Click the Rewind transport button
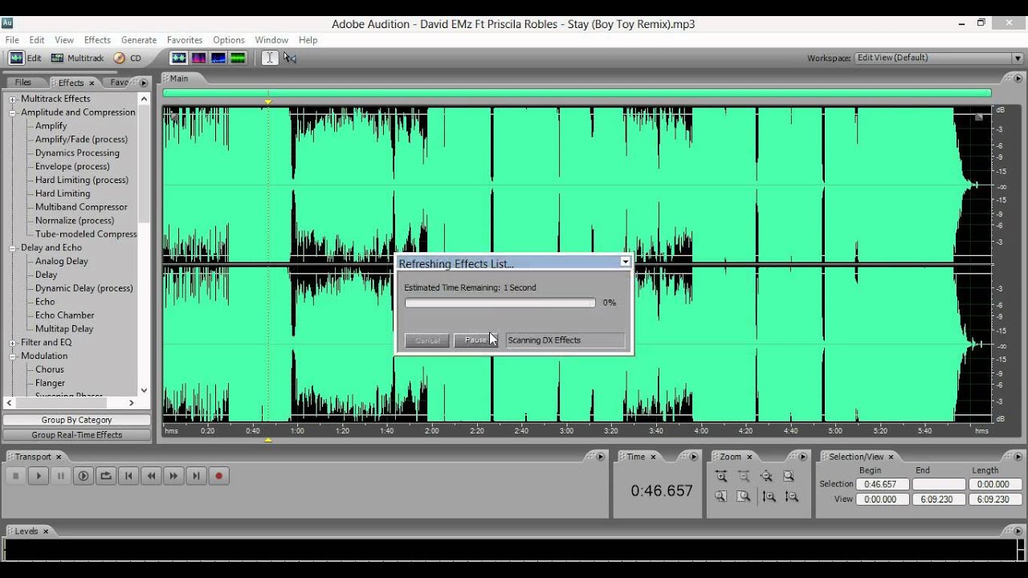The height and width of the screenshot is (578, 1028). (x=150, y=476)
